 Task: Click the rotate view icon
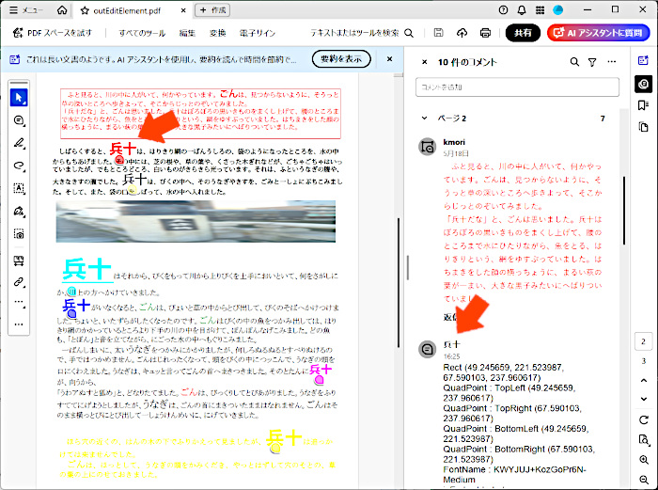643,419
